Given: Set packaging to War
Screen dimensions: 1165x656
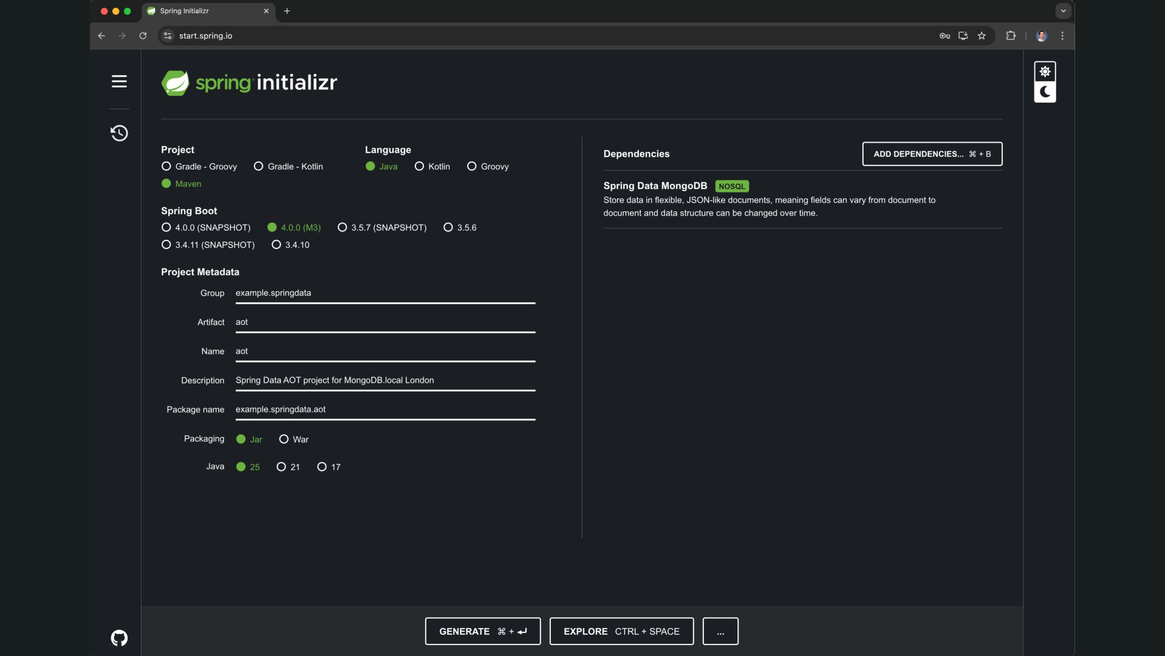Looking at the screenshot, I should (x=284, y=439).
